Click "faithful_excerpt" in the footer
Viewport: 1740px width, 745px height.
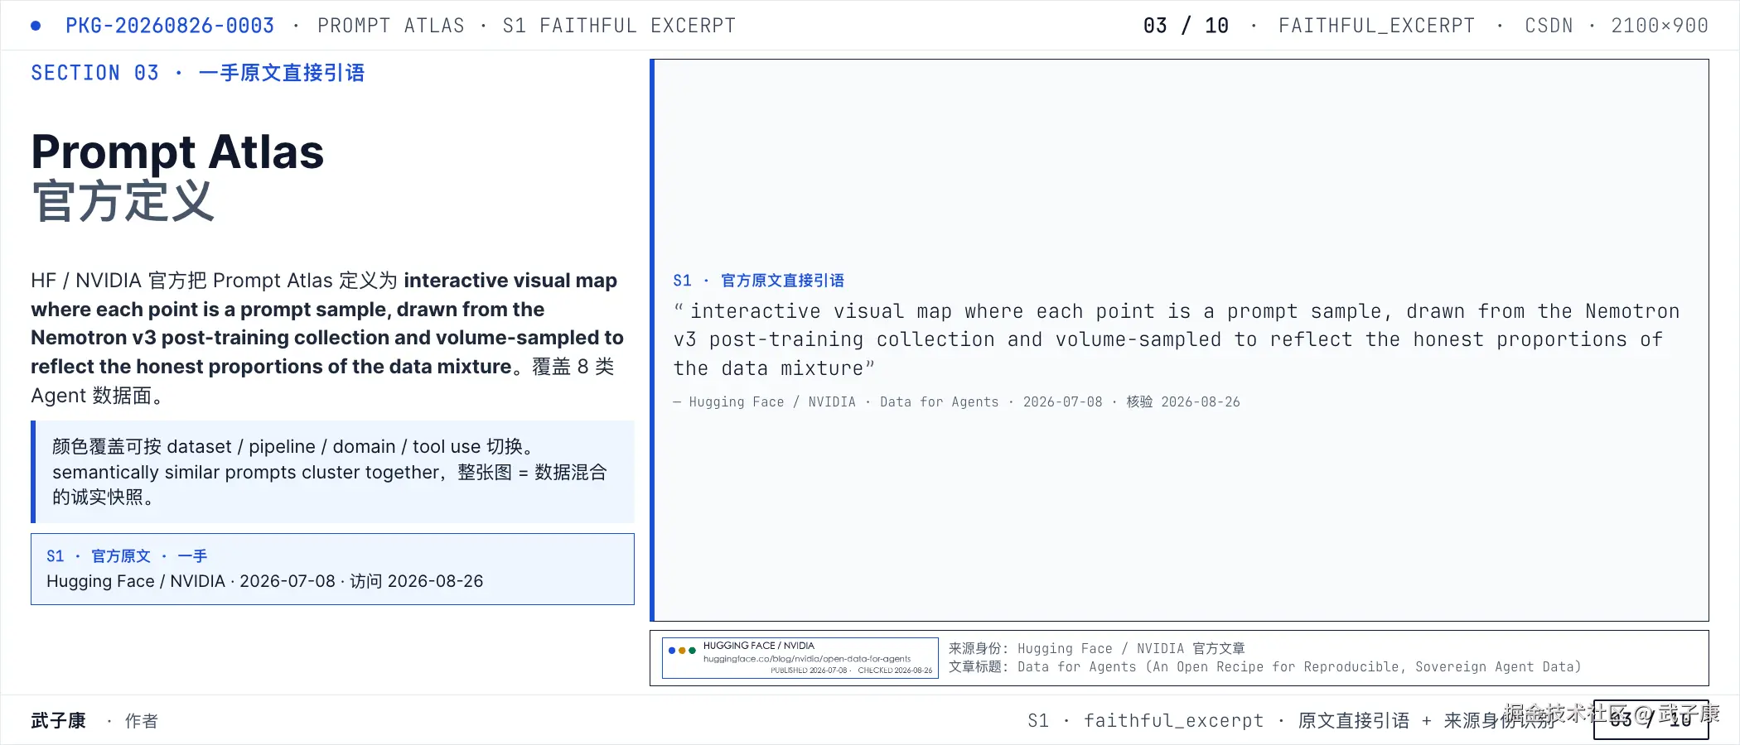[x=1174, y=721]
